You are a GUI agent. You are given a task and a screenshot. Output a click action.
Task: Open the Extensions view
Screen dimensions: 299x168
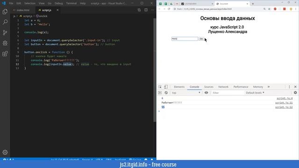5,54
